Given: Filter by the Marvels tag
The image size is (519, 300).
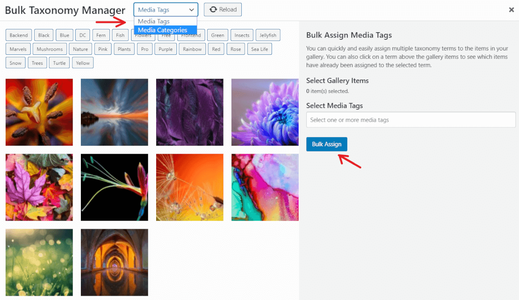Looking at the screenshot, I should (18, 49).
